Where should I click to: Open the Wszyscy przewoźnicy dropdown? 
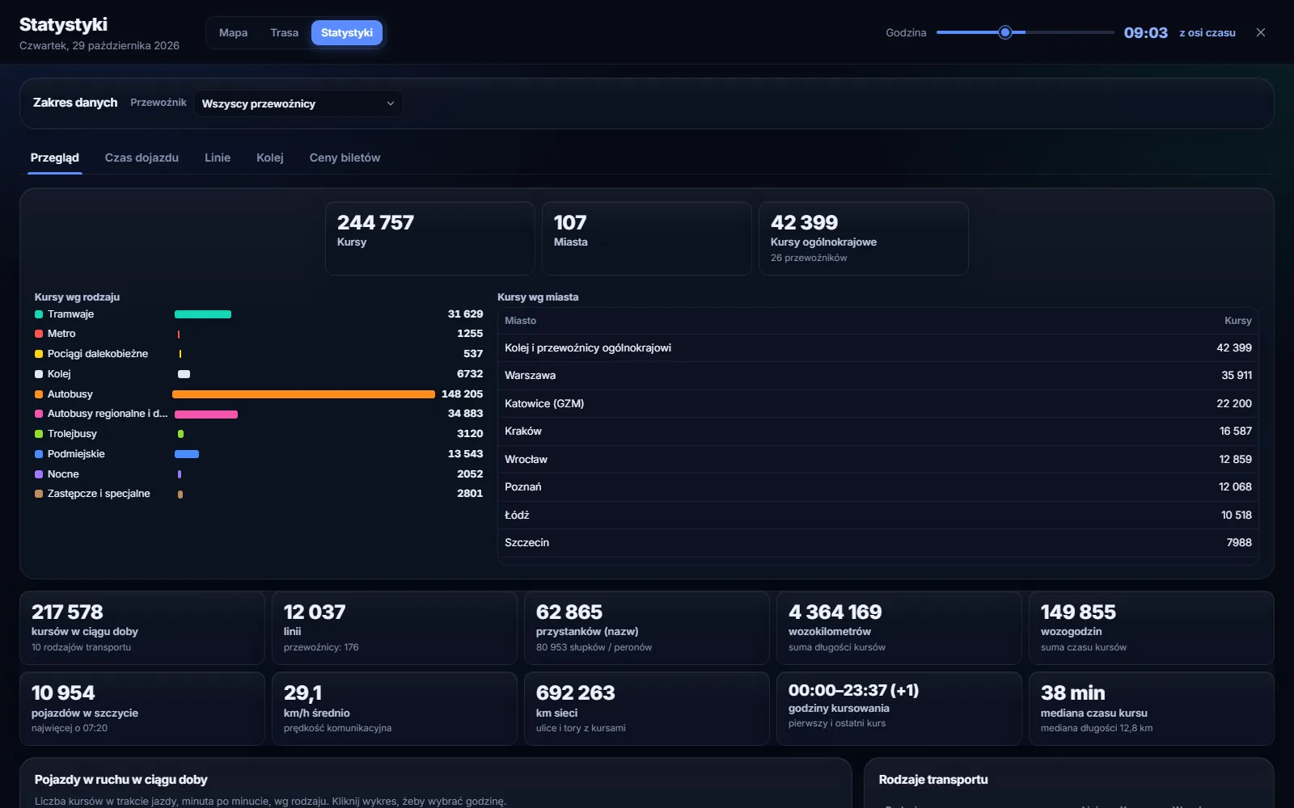click(298, 103)
